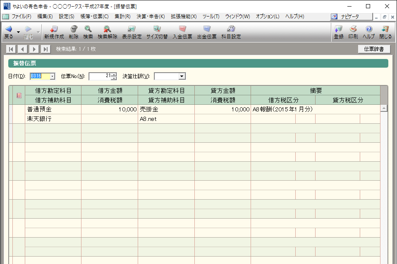Click the 貸方勘定科目 column header

coord(166,90)
